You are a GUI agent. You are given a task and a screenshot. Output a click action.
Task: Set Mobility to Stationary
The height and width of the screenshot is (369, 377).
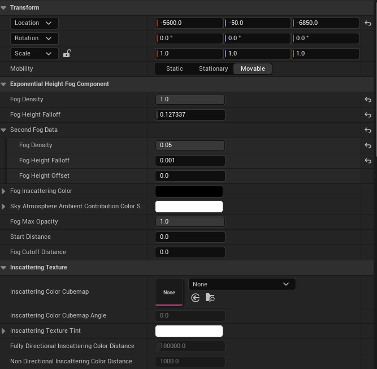coord(213,68)
